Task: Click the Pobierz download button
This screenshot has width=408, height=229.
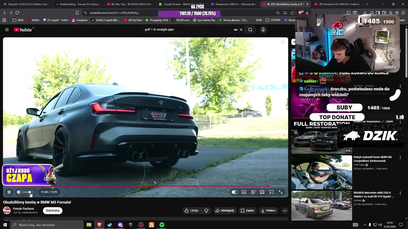Action: pyautogui.click(x=268, y=211)
